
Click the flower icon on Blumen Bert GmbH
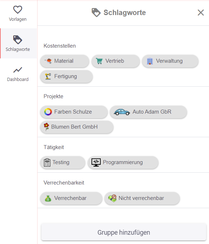[46, 127]
